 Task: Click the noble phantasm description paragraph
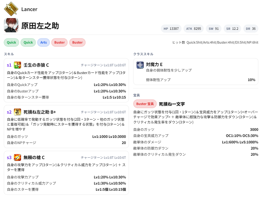pyautogui.click(x=196, y=117)
